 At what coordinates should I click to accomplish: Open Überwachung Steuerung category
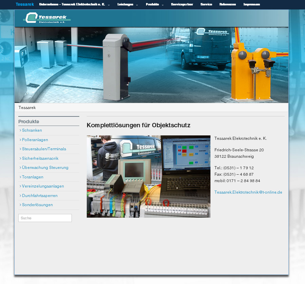(45, 168)
